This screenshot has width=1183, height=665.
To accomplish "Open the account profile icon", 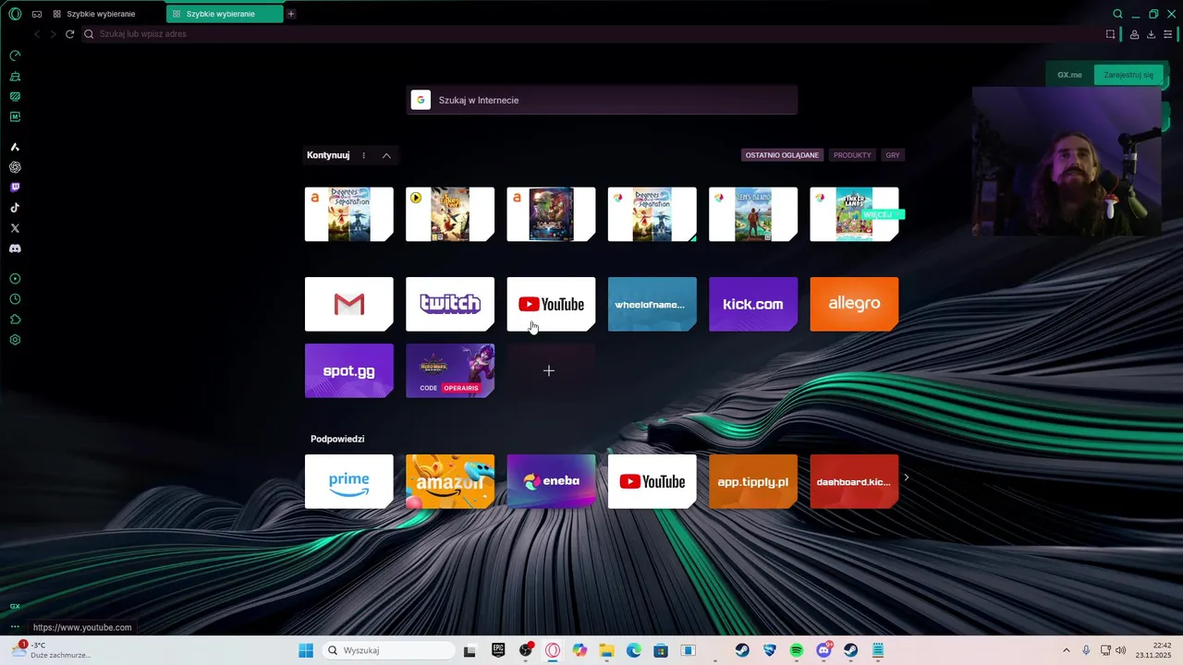I will click(x=1134, y=34).
